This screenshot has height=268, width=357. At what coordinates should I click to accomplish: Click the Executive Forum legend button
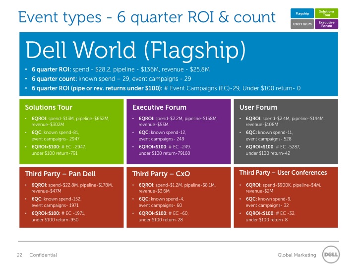(x=326, y=24)
